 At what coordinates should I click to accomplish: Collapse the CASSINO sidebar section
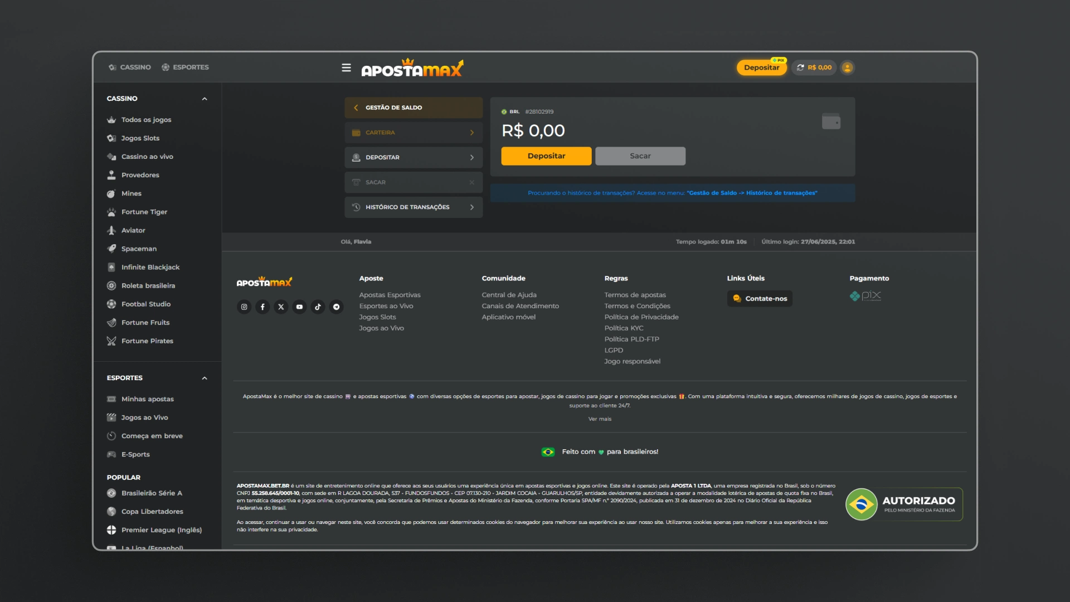click(205, 99)
